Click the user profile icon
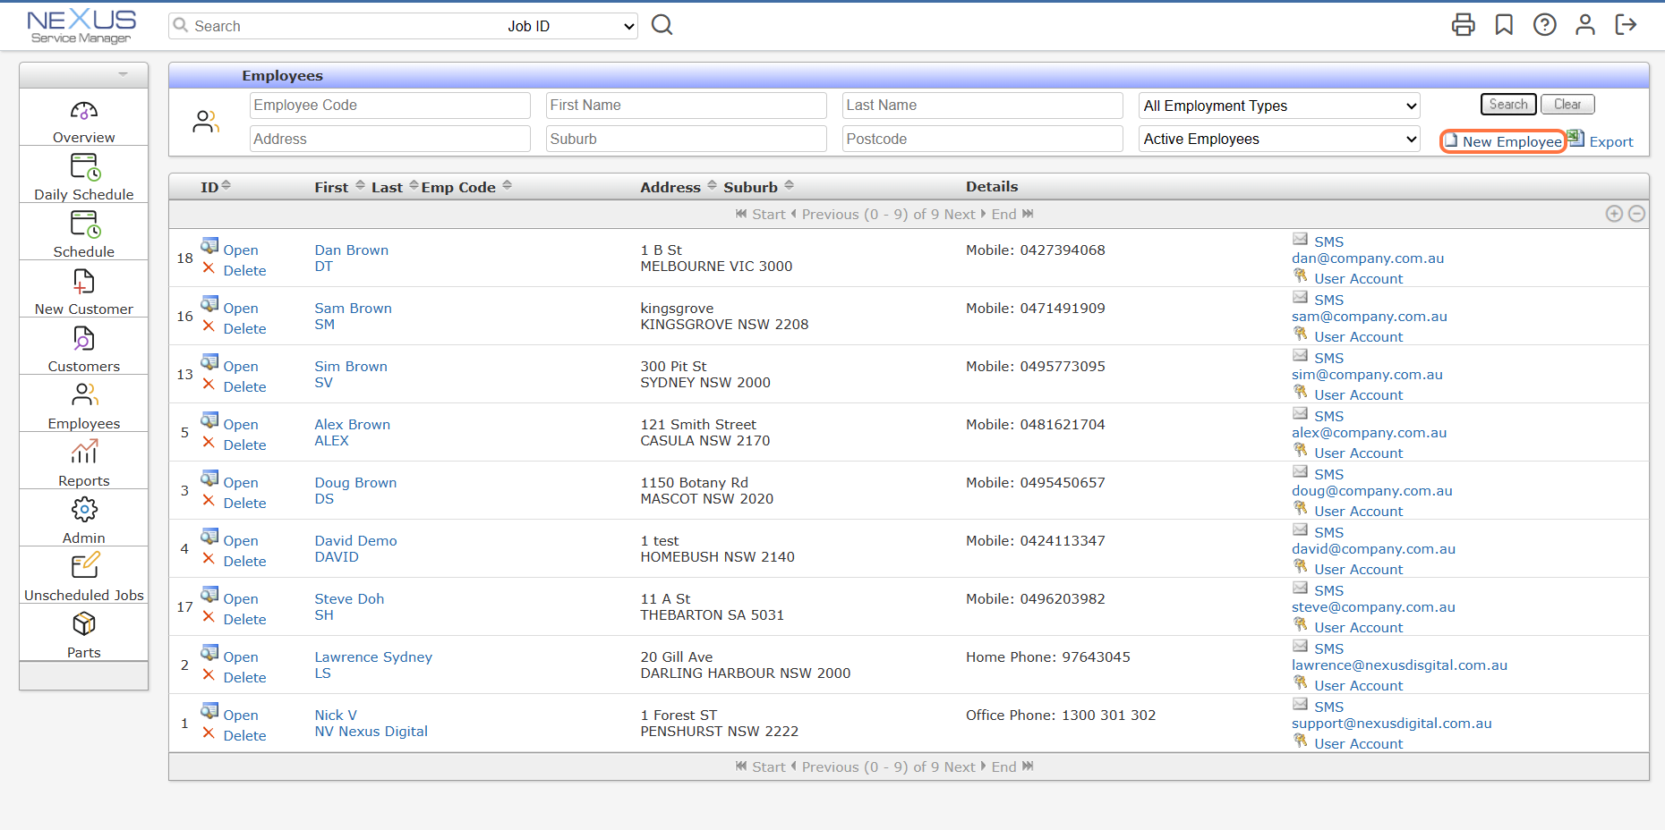 [1584, 25]
